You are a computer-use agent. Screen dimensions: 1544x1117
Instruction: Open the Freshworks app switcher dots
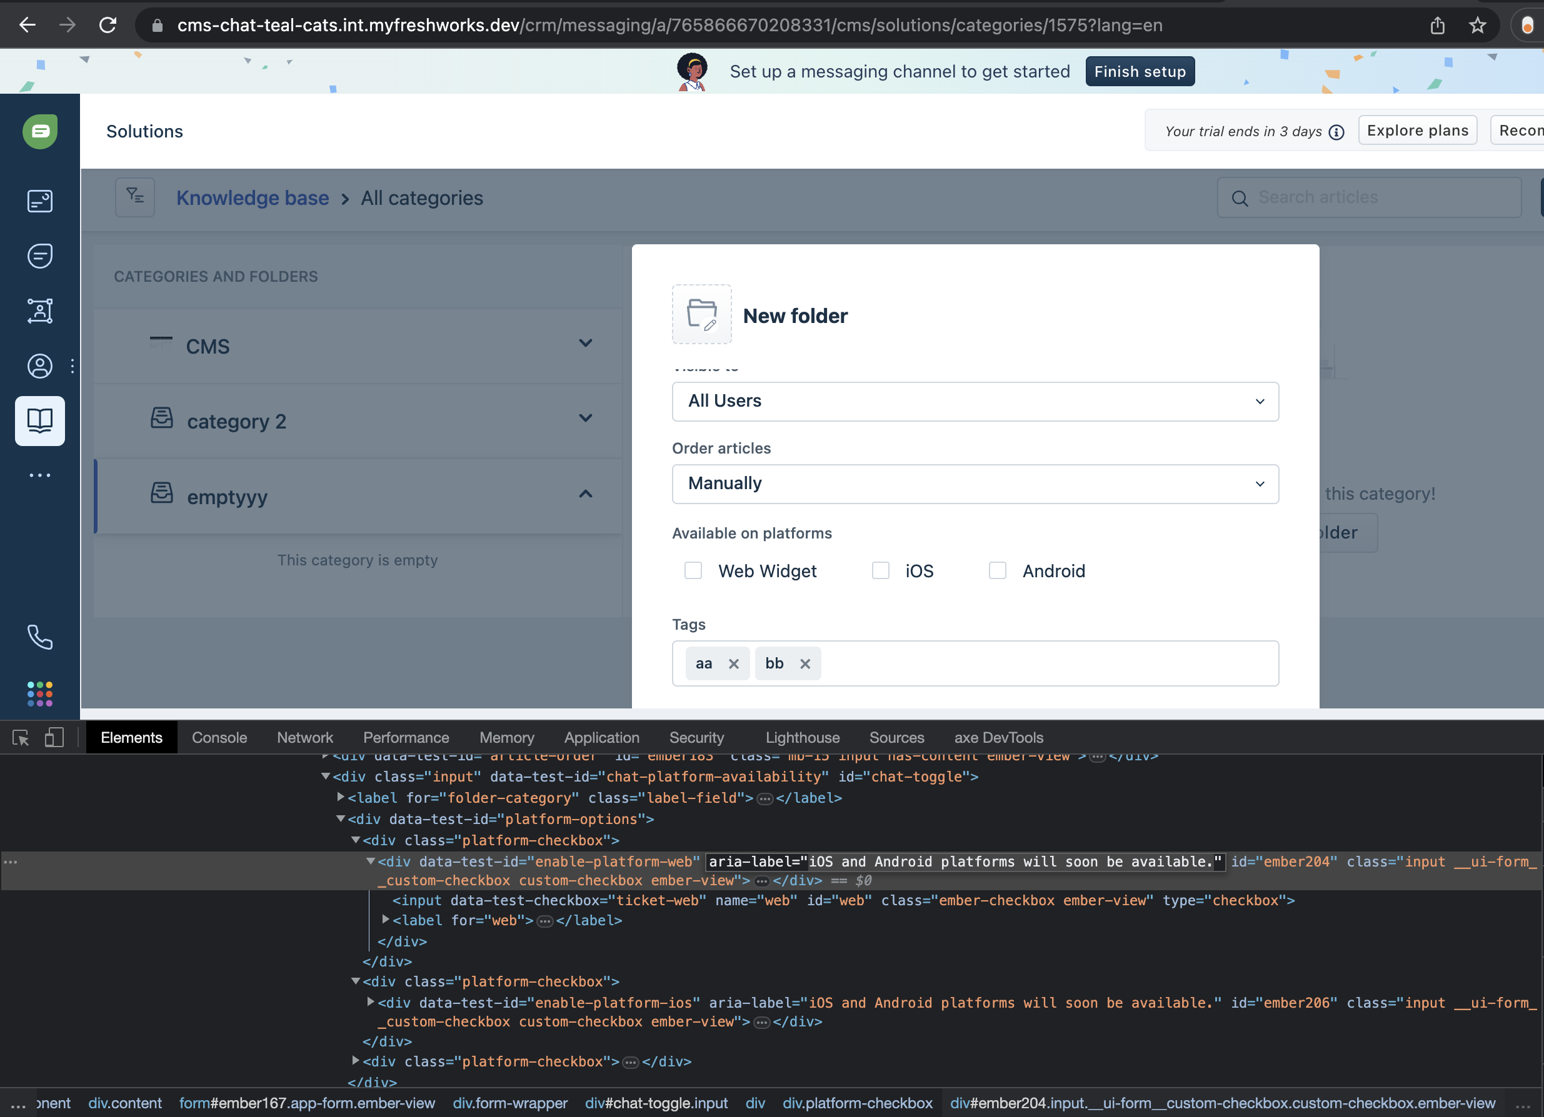tap(39, 693)
